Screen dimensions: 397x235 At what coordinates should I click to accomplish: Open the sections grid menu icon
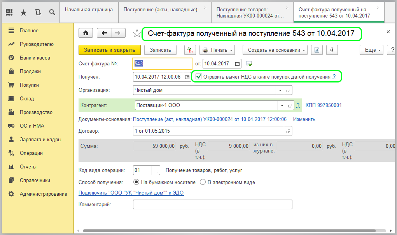tap(10, 12)
